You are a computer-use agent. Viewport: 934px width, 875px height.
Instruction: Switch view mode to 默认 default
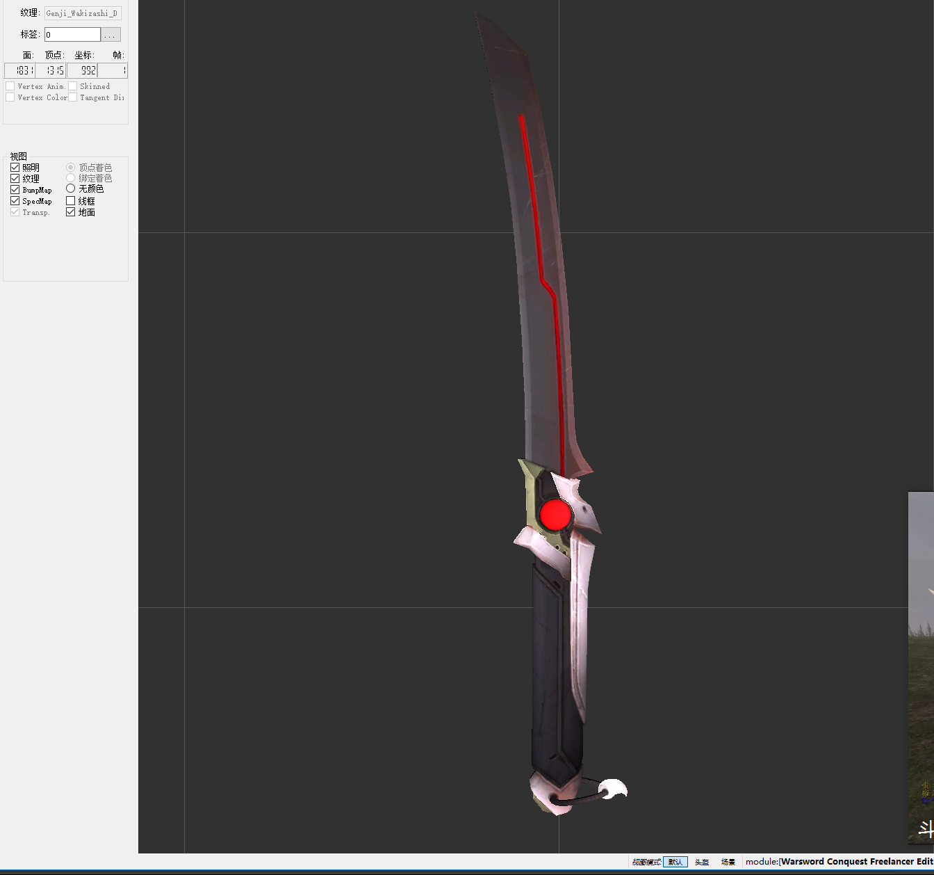pyautogui.click(x=675, y=862)
